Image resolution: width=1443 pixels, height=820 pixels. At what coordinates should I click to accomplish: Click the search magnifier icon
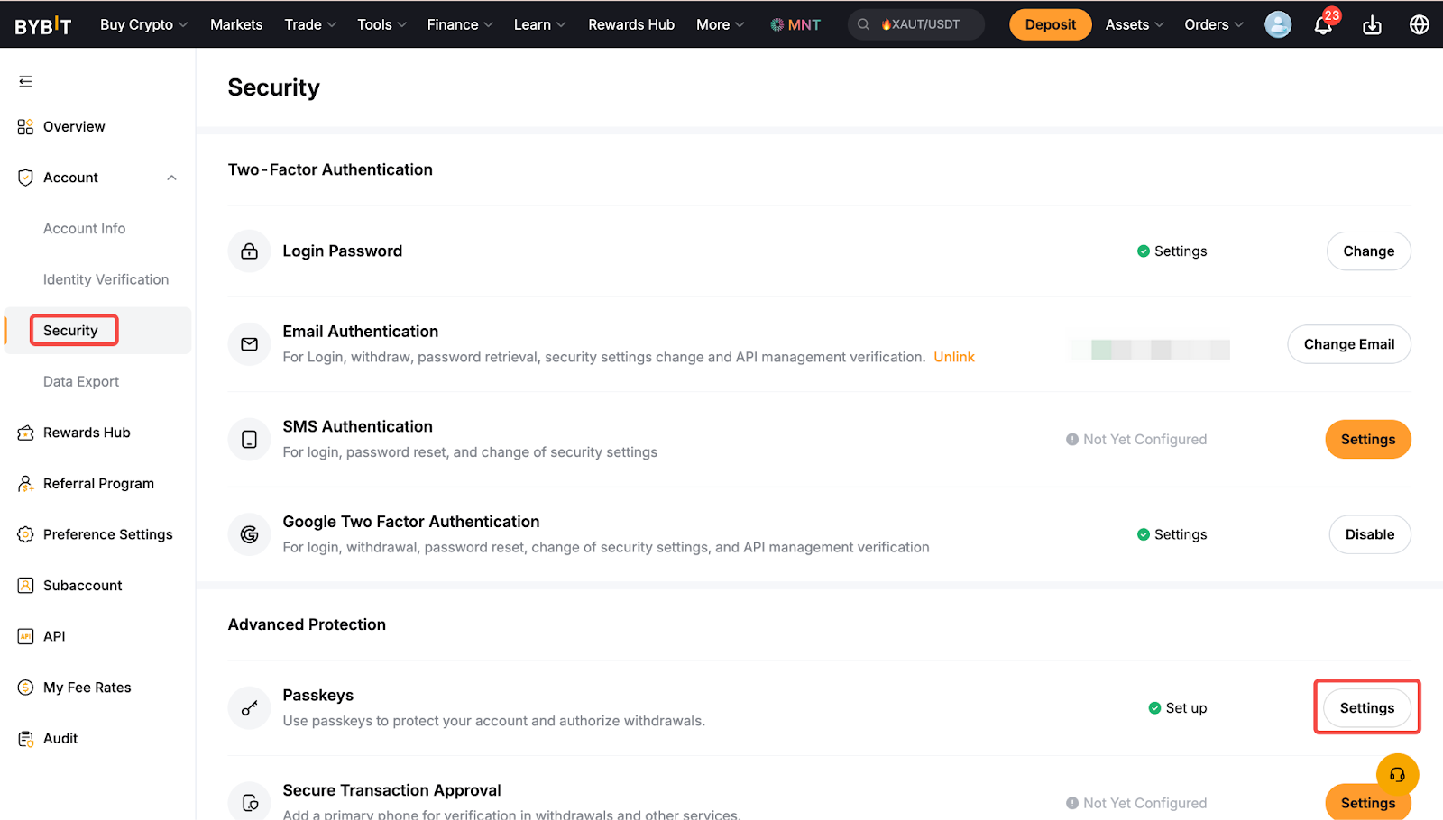[x=863, y=24]
